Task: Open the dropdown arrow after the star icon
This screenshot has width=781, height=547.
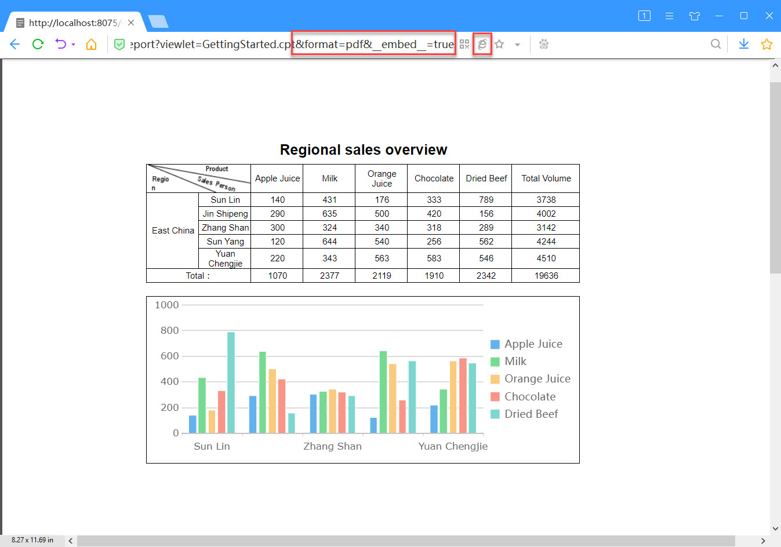Action: click(x=517, y=44)
